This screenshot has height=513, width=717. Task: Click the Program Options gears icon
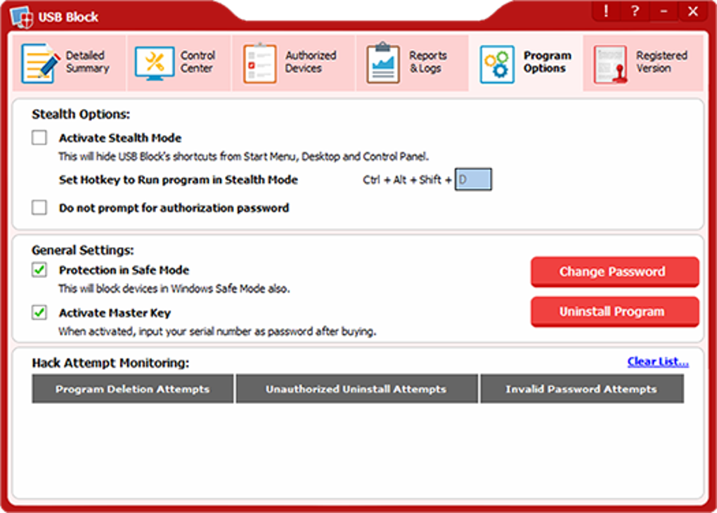(497, 64)
